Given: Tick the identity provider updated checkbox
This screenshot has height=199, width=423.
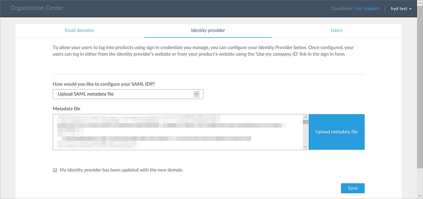Looking at the screenshot, I should (55, 170).
